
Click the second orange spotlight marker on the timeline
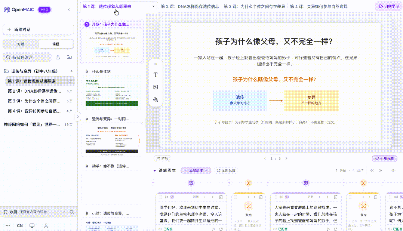click(363, 183)
